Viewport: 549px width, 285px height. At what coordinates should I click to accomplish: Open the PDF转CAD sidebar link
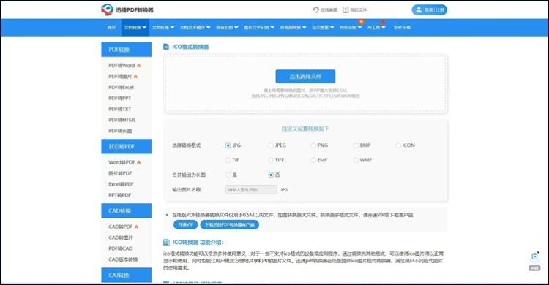121,248
